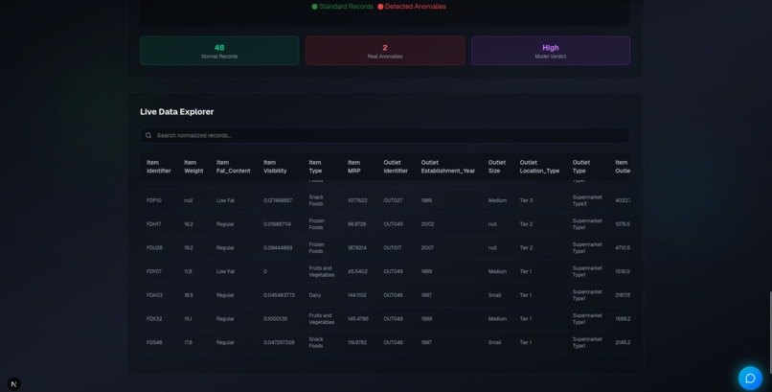Click the Live Data Explorer heading
This screenshot has width=772, height=392.
coord(177,112)
